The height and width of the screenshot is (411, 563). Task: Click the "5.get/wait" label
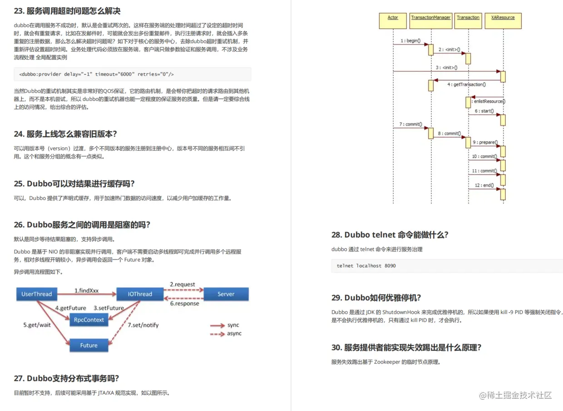pos(37,325)
